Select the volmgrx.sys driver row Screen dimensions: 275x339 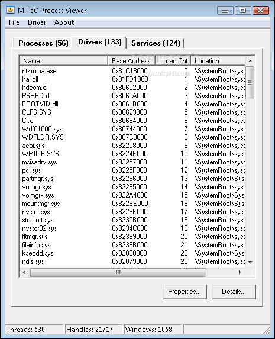132,195
